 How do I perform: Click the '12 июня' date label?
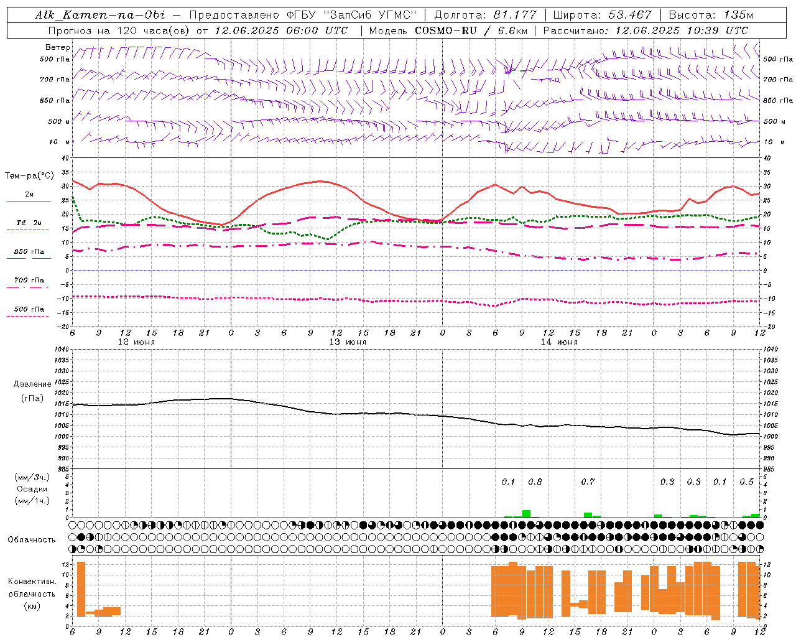[136, 342]
